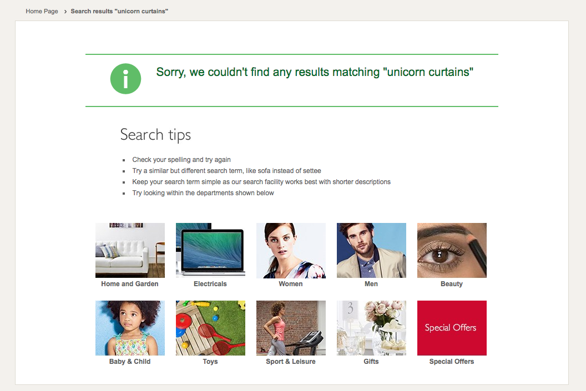Open the Gifts flowers image
Screen dimensions: 586x391
pos(371,328)
